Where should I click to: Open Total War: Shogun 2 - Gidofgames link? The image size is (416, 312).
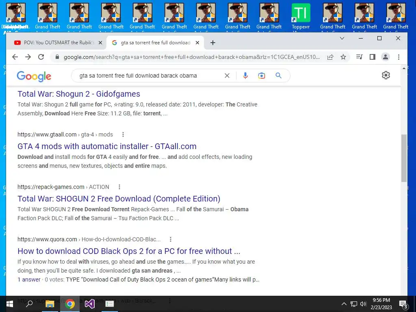coord(79,94)
